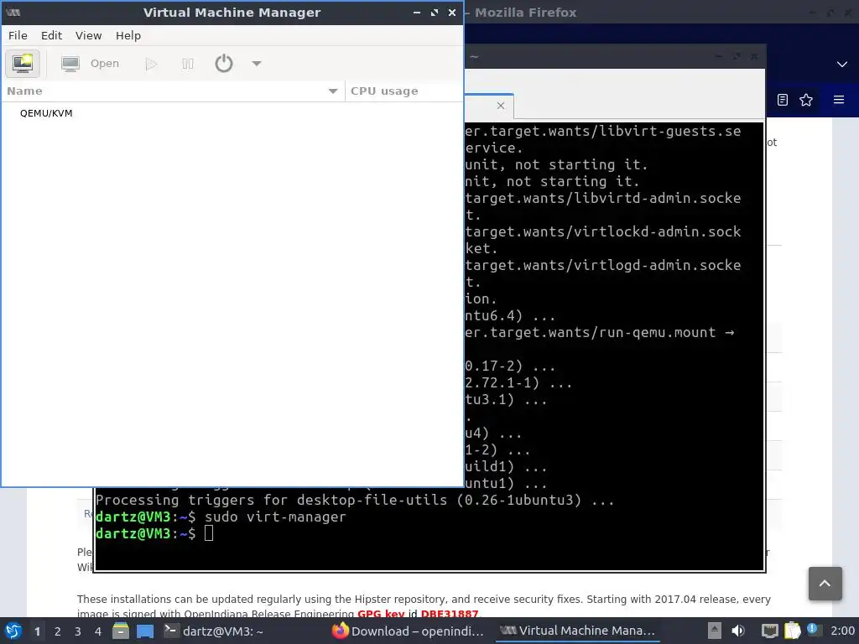Switch to workspace 4
The width and height of the screenshot is (859, 644).
98,631
